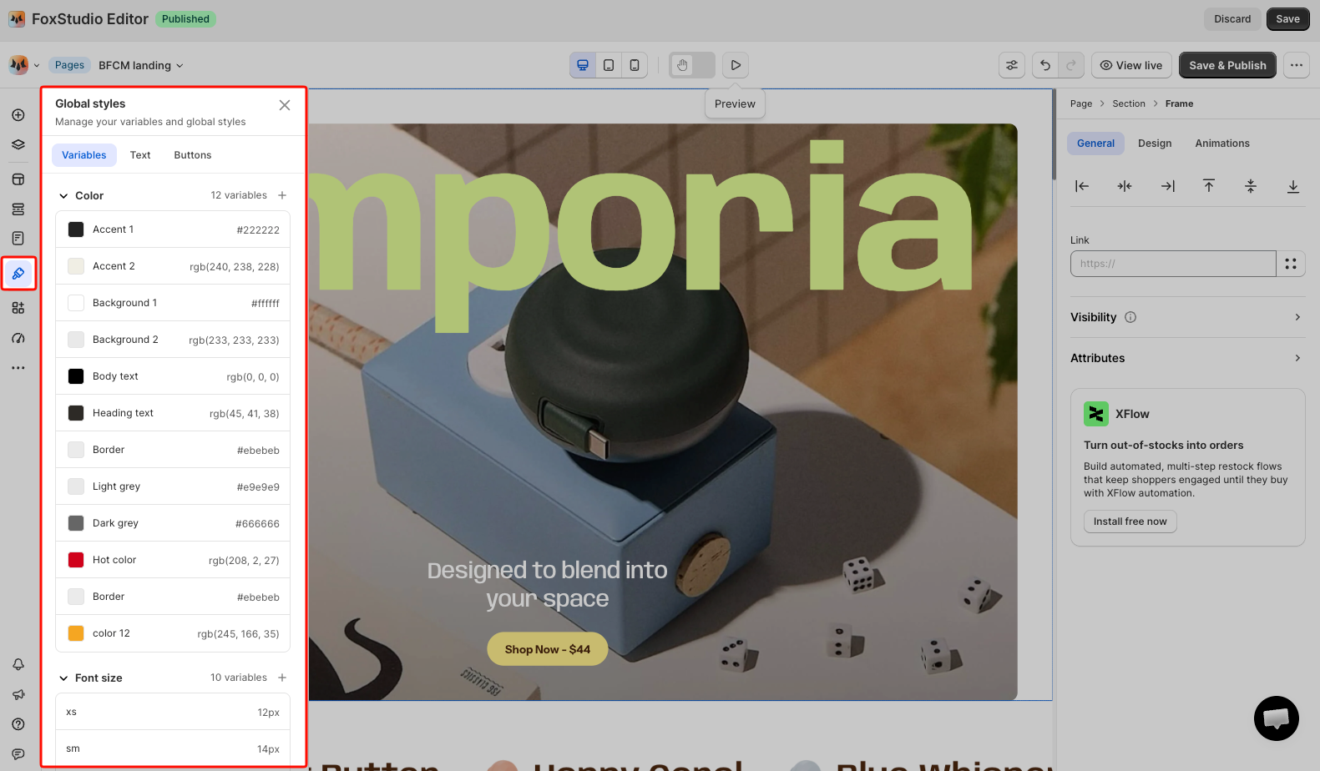The width and height of the screenshot is (1320, 771).
Task: Click the Link URL input field
Action: click(1173, 264)
